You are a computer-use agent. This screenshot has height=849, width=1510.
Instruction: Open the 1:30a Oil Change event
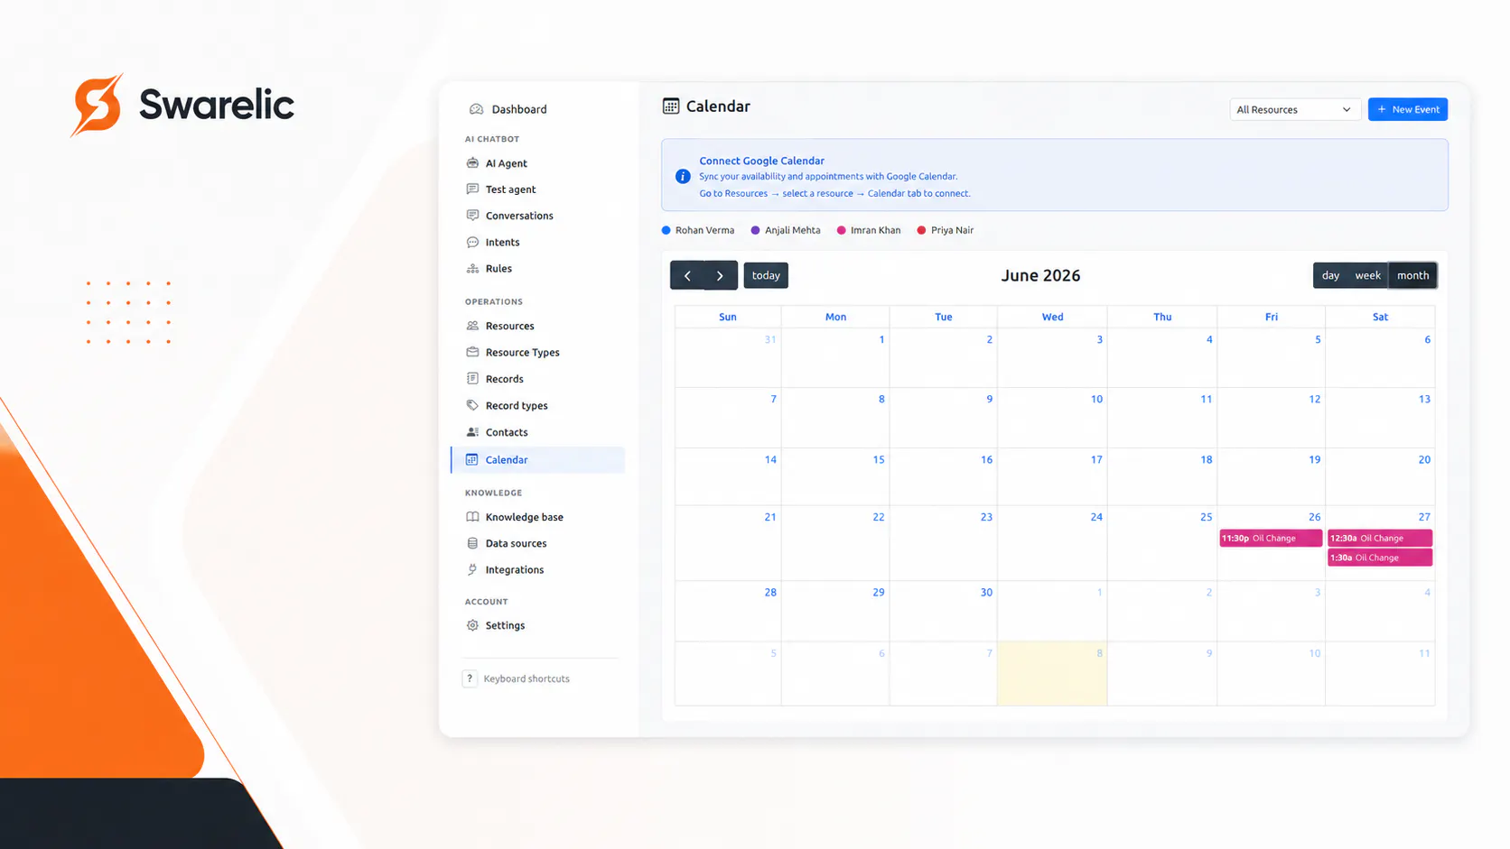click(x=1380, y=558)
